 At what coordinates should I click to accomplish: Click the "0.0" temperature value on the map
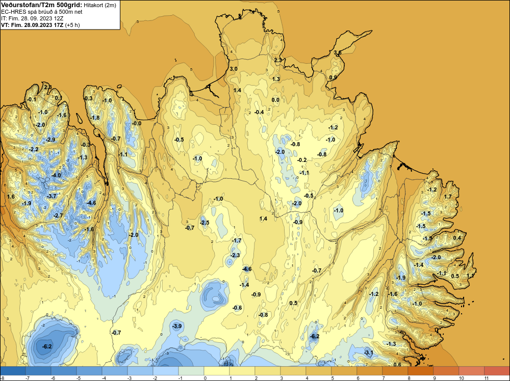point(275,100)
